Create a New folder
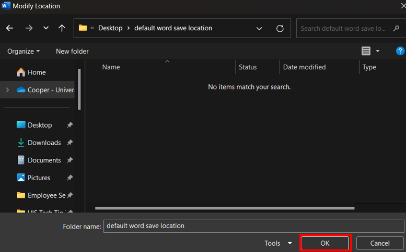This screenshot has width=406, height=252. (x=72, y=51)
